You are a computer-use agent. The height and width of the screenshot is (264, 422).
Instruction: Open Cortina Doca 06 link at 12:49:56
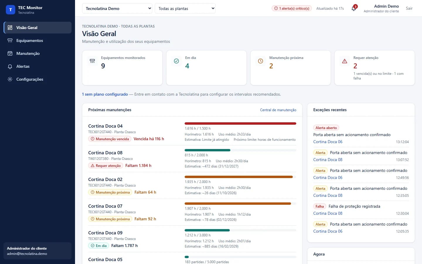pyautogui.click(x=328, y=178)
